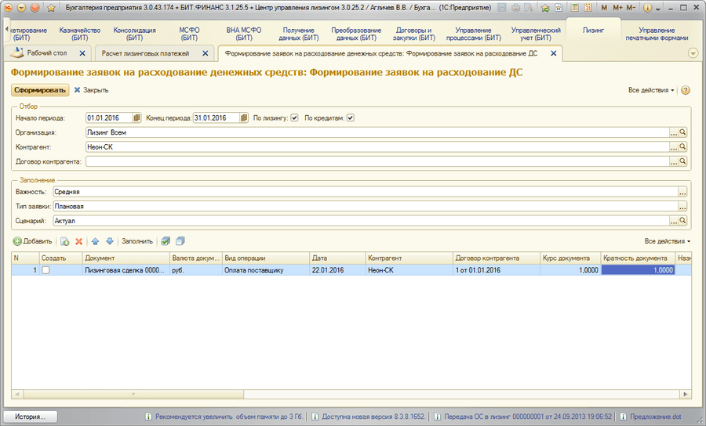The image size is (706, 426).
Task: Open selection ellipsis for Важность
Action: pyautogui.click(x=682, y=192)
